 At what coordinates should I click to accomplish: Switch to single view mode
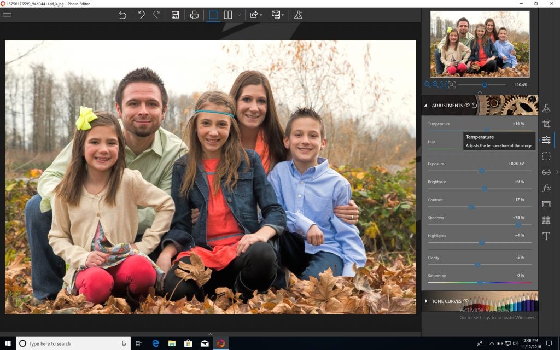pos(213,15)
